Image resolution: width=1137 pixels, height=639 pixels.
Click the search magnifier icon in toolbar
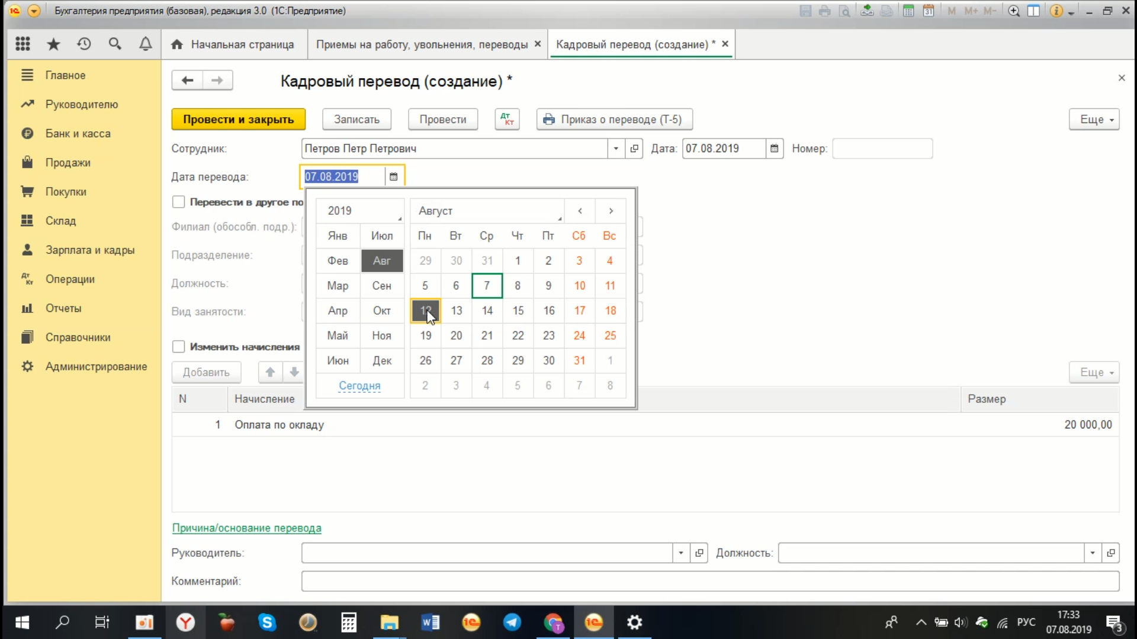[x=115, y=44]
